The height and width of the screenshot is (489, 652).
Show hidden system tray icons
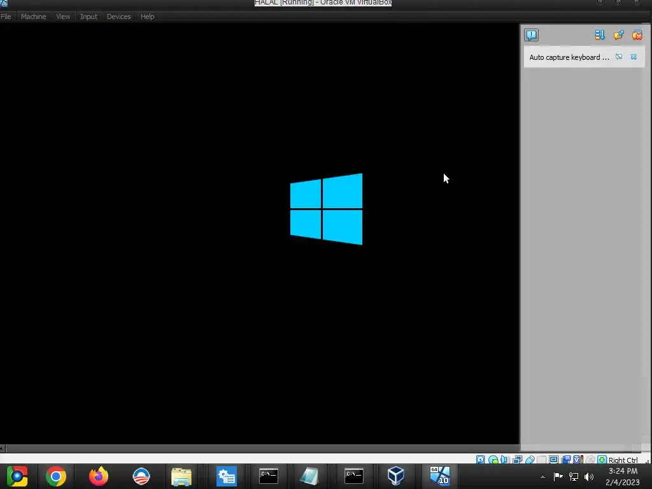tap(542, 477)
